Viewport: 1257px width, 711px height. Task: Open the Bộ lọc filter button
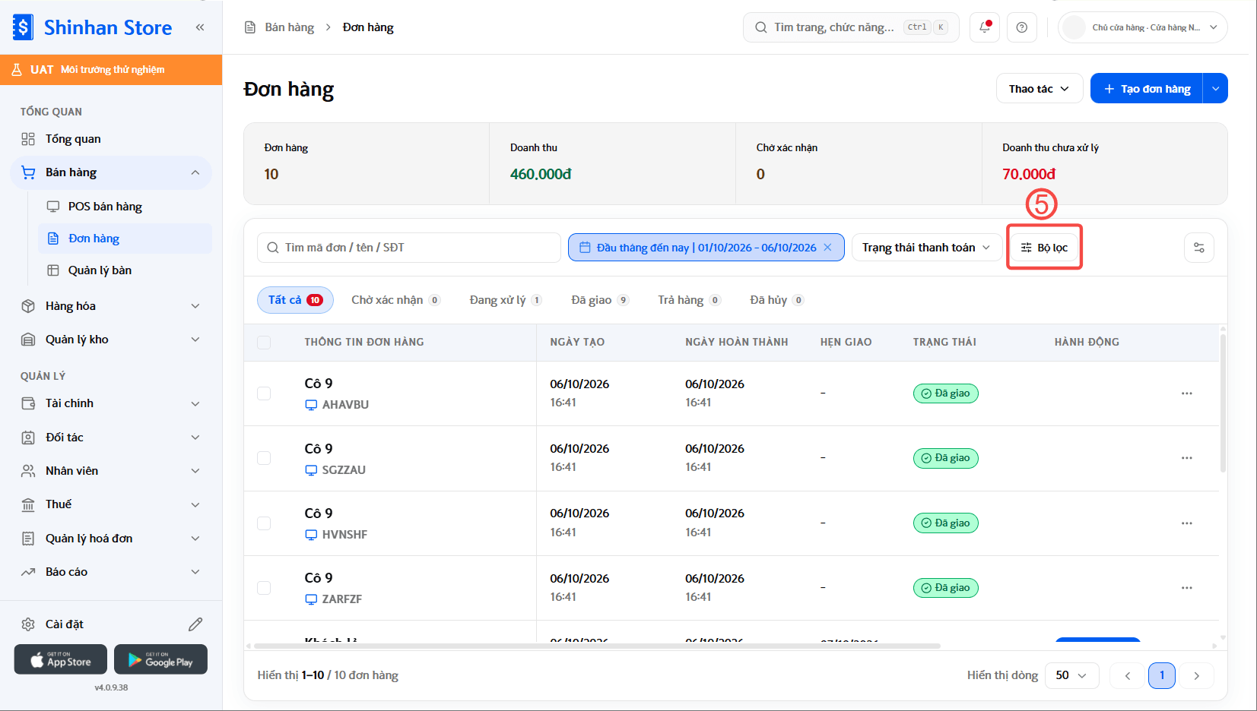pyautogui.click(x=1044, y=248)
